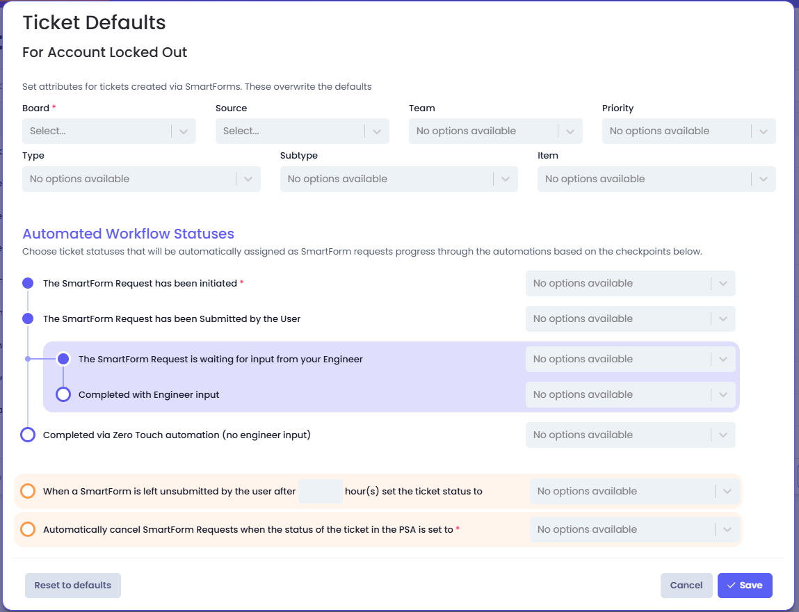Click the Cancel button
This screenshot has width=799, height=612.
click(686, 586)
